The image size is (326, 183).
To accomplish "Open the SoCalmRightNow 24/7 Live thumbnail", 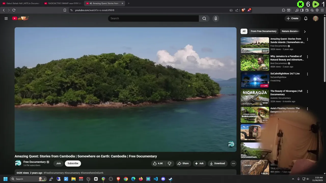I will pos(255,80).
